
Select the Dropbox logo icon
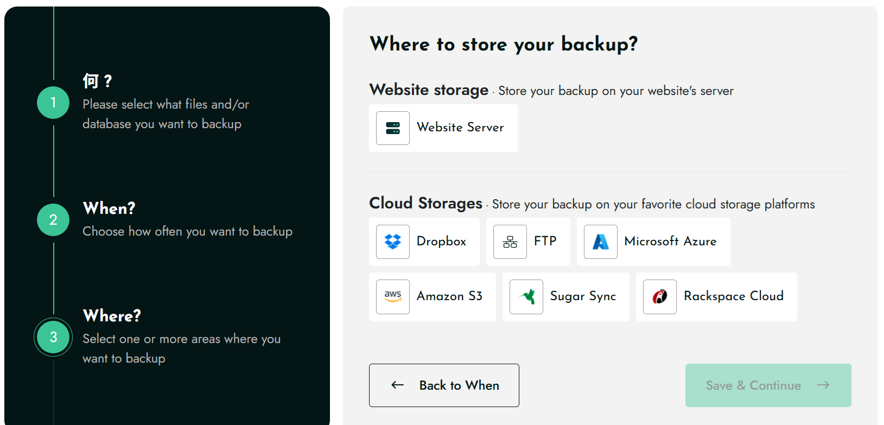tap(392, 242)
